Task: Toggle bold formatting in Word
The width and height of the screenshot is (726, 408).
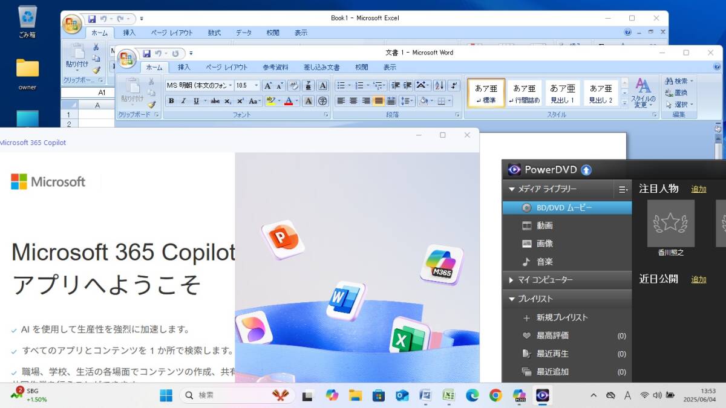Action: pos(171,101)
